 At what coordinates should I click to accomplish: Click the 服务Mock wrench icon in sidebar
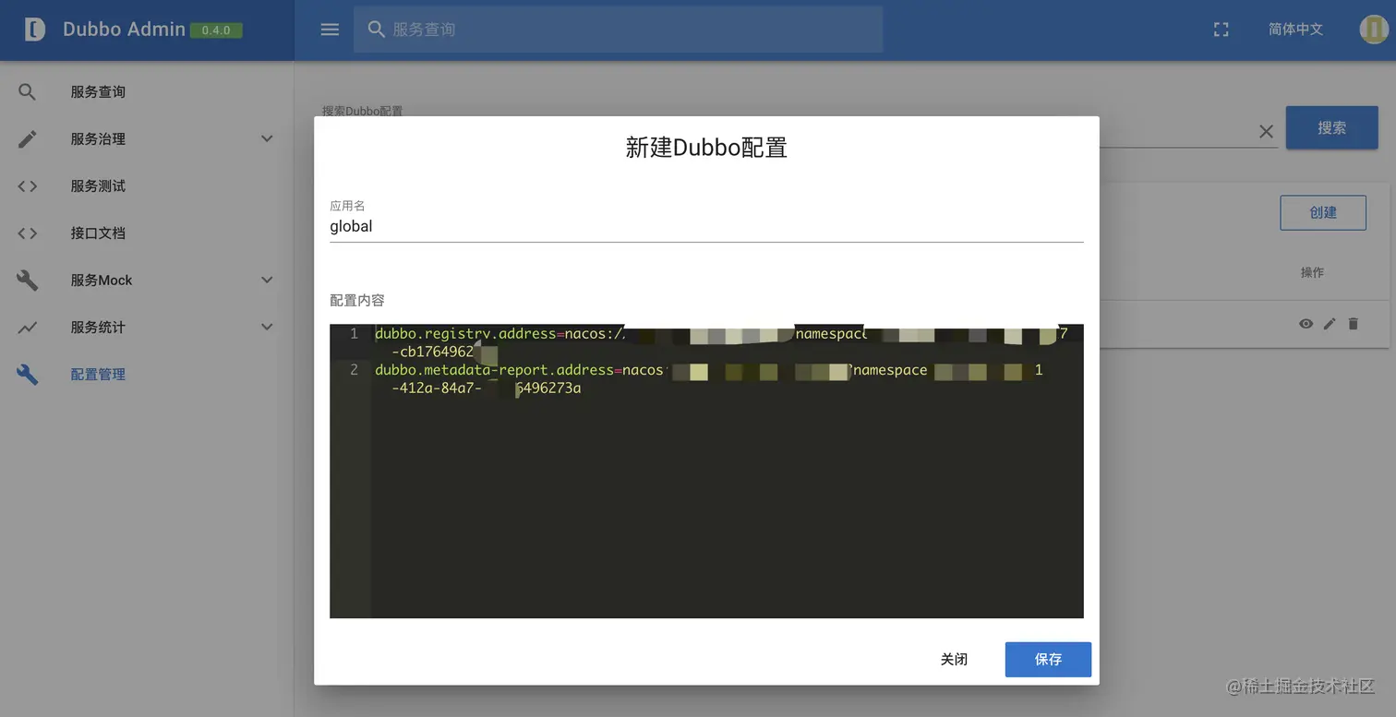[x=28, y=281]
